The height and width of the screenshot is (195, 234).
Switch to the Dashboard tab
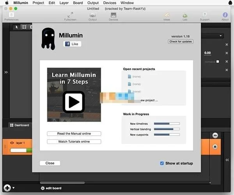(x=19, y=125)
